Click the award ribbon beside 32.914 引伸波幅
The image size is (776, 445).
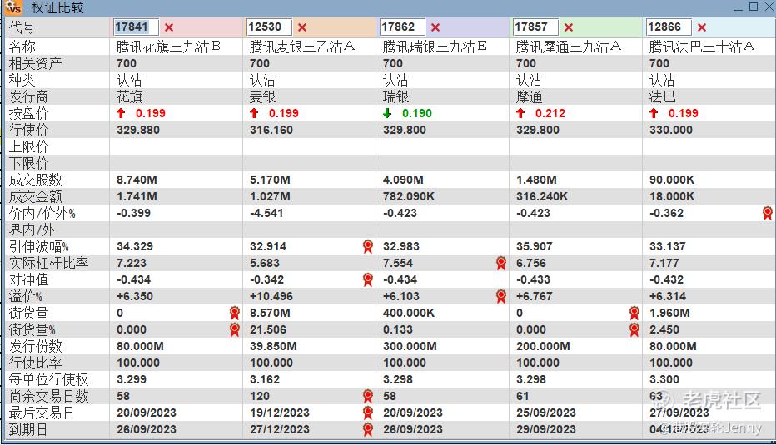[x=368, y=246]
